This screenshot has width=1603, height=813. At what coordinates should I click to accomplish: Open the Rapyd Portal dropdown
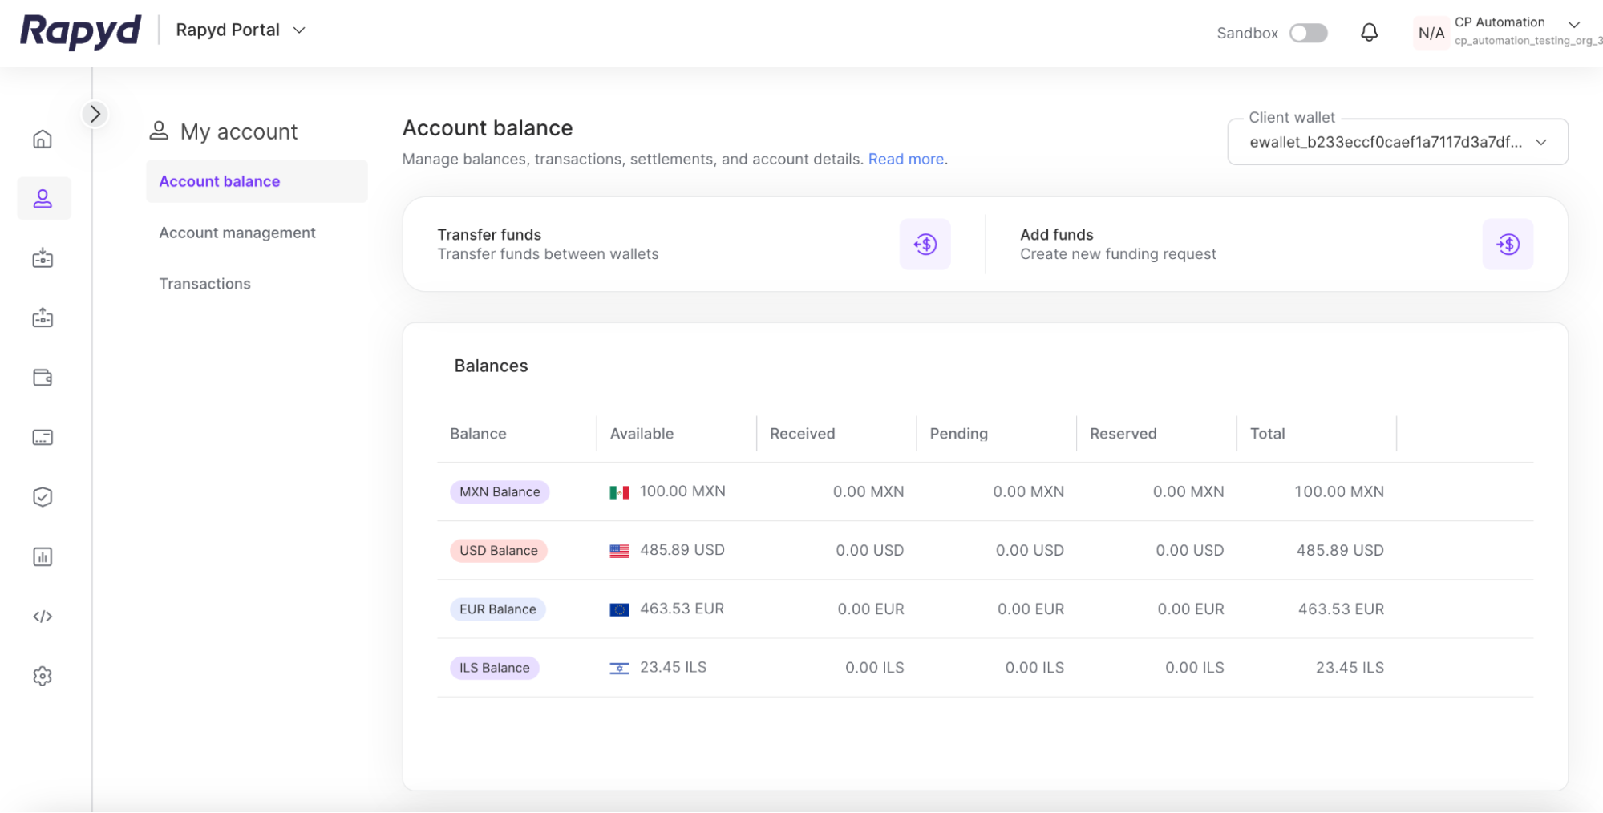coord(241,30)
